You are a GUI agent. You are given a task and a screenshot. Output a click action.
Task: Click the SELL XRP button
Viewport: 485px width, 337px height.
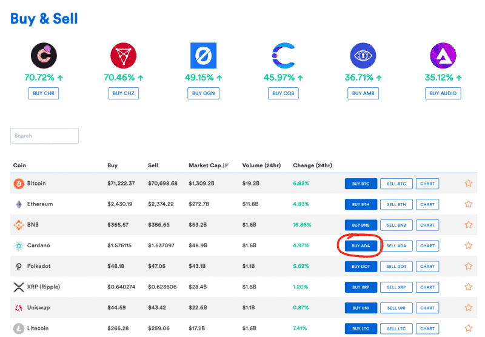pos(396,287)
